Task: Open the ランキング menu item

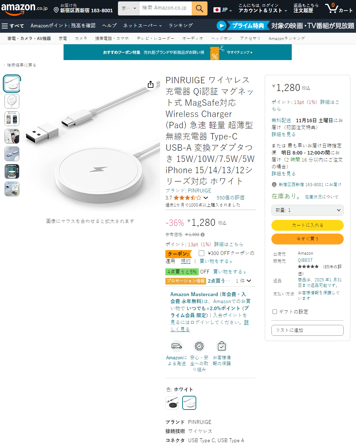Action: click(181, 26)
